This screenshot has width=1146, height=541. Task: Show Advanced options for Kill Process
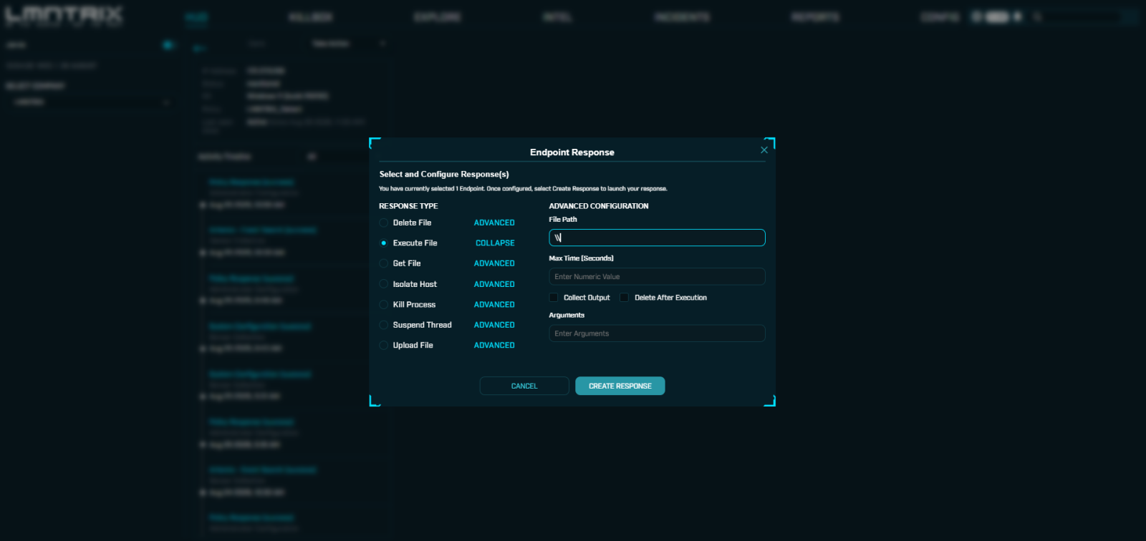[x=494, y=305]
